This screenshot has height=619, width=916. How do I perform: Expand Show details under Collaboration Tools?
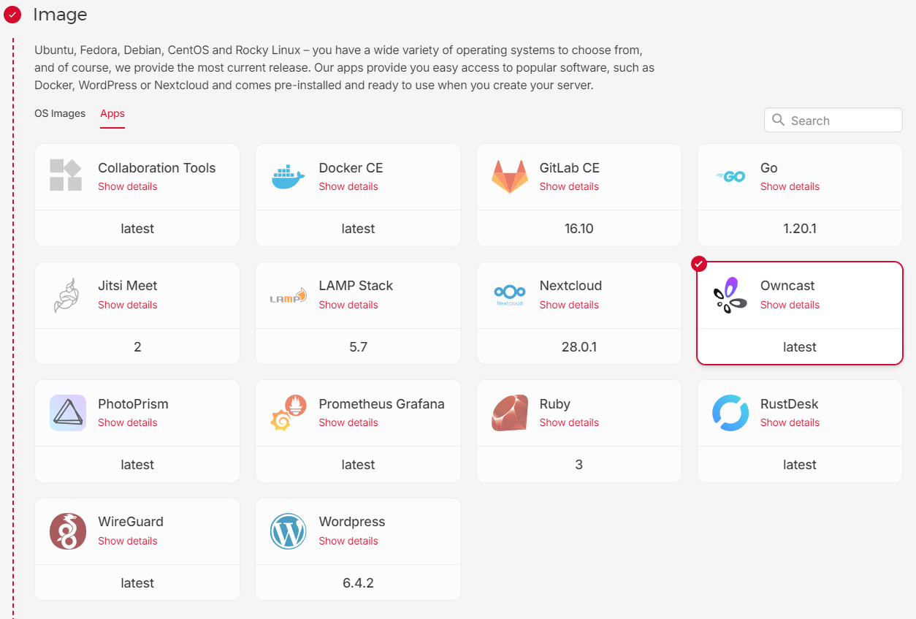128,186
